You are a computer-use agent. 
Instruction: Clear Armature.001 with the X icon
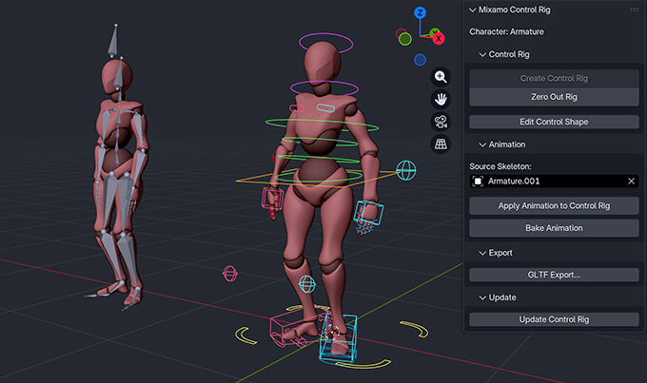631,182
